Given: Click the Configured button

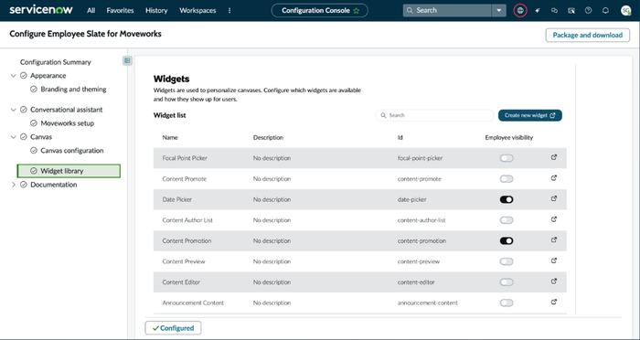Looking at the screenshot, I should [173, 328].
